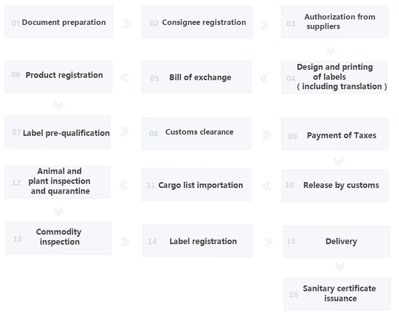Click the arrow between Document preparation and Consignee registration
This screenshot has width=399, height=318.
[x=127, y=24]
